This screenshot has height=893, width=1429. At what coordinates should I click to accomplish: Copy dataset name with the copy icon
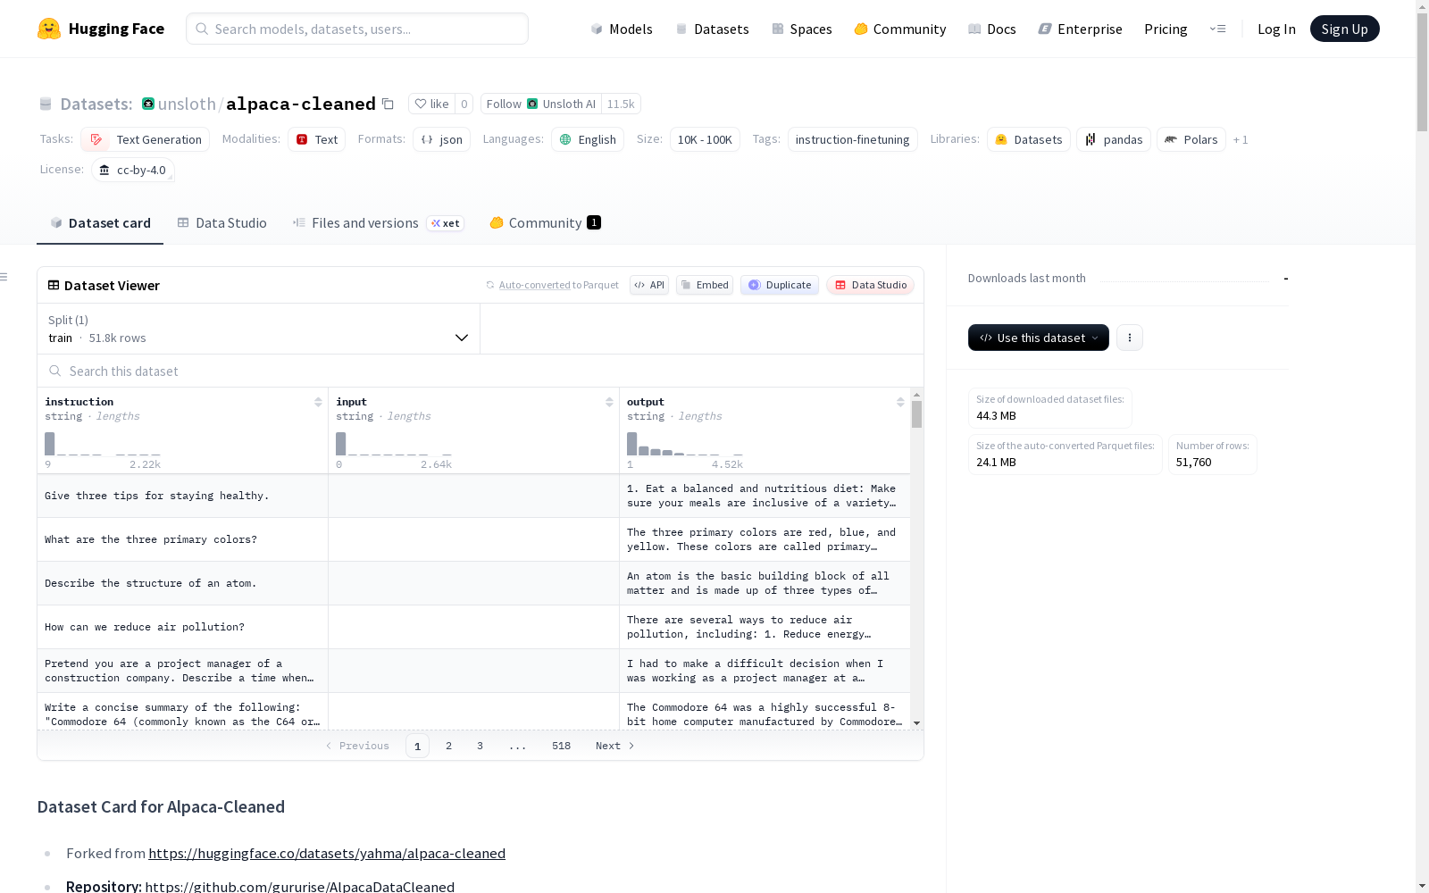pyautogui.click(x=388, y=104)
